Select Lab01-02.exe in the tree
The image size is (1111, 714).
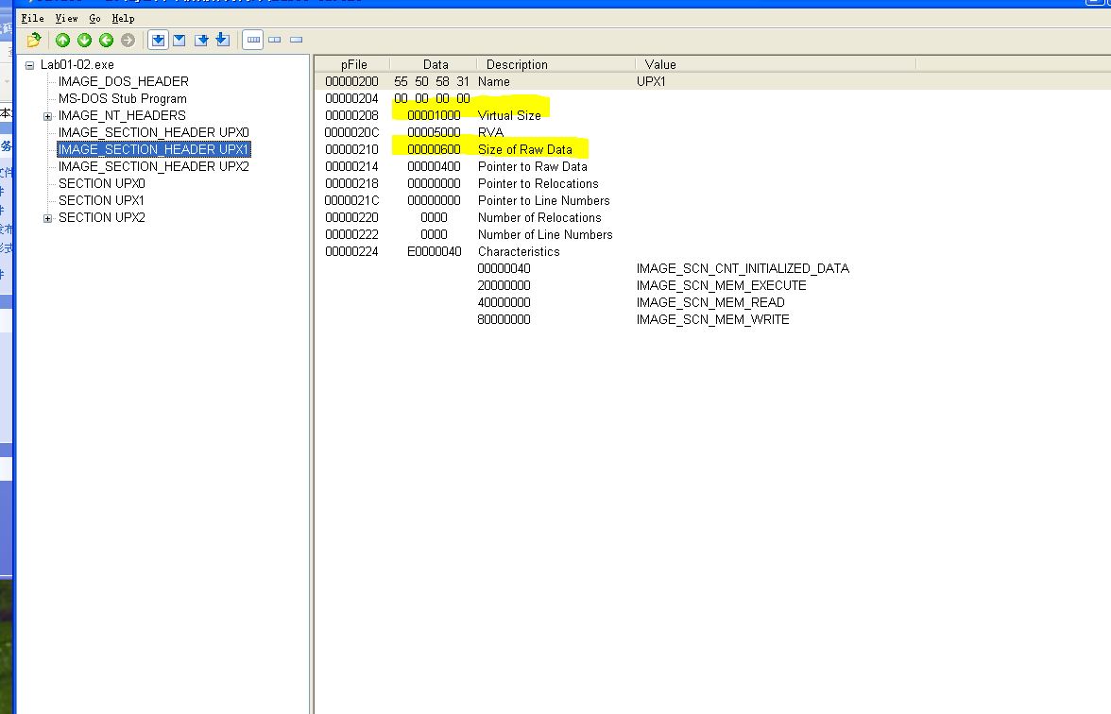77,64
